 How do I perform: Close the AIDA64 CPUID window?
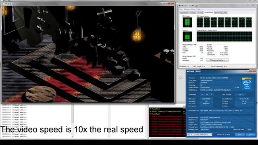253,71
